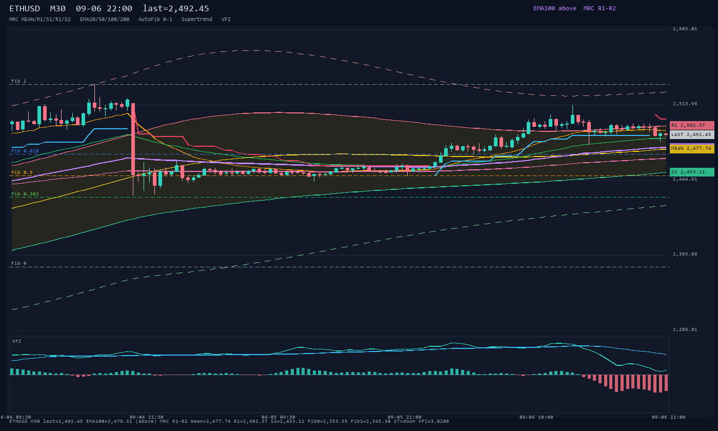The height and width of the screenshot is (431, 718).
Task: Click the 09-05 09:30 time axis label
Action: click(x=278, y=417)
